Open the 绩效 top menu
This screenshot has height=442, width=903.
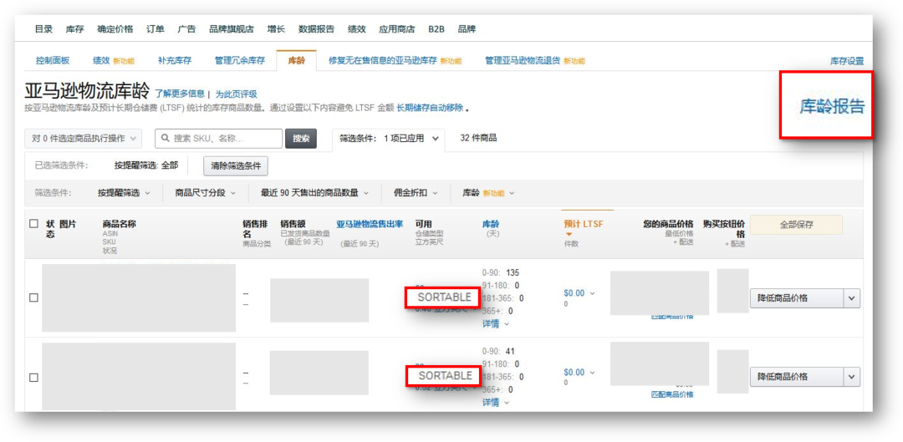356,29
